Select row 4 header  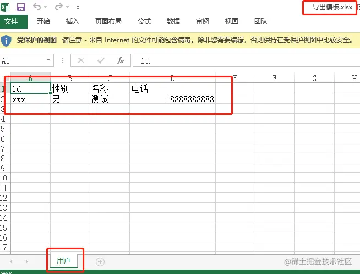5,119
